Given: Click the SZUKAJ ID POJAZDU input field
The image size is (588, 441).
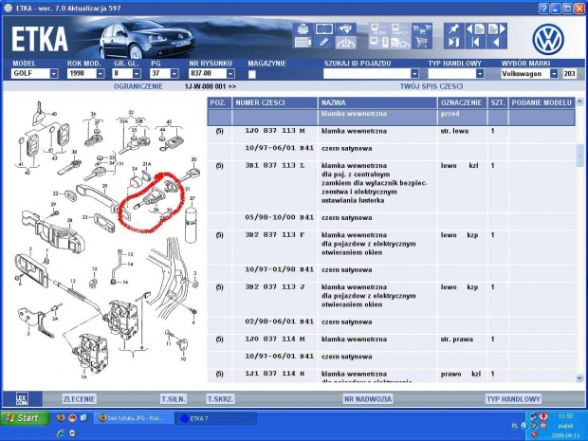Looking at the screenshot, I should 367,74.
